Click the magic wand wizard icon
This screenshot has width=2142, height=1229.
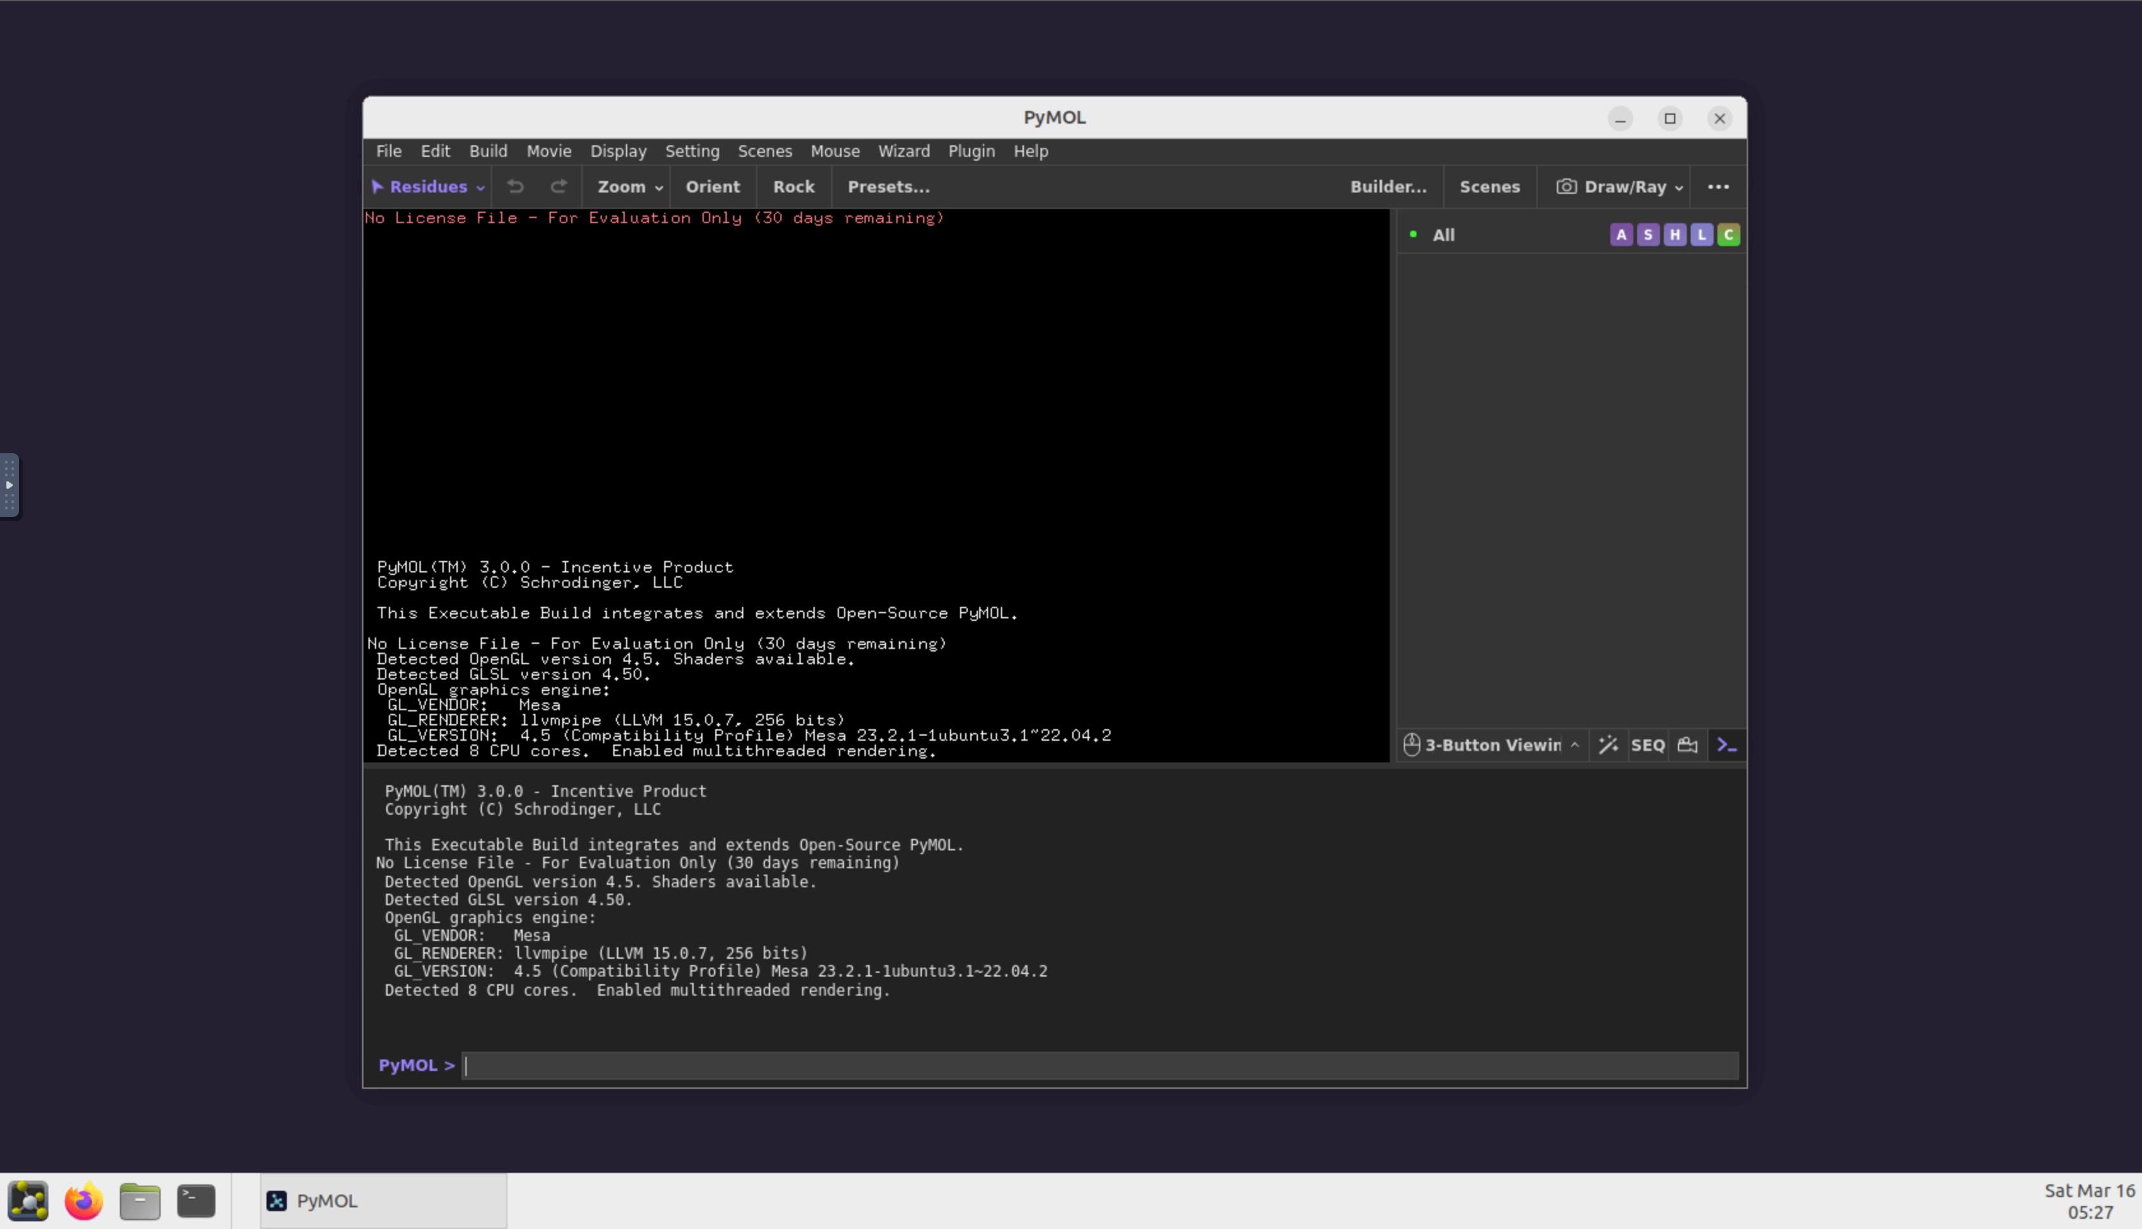(x=1608, y=745)
